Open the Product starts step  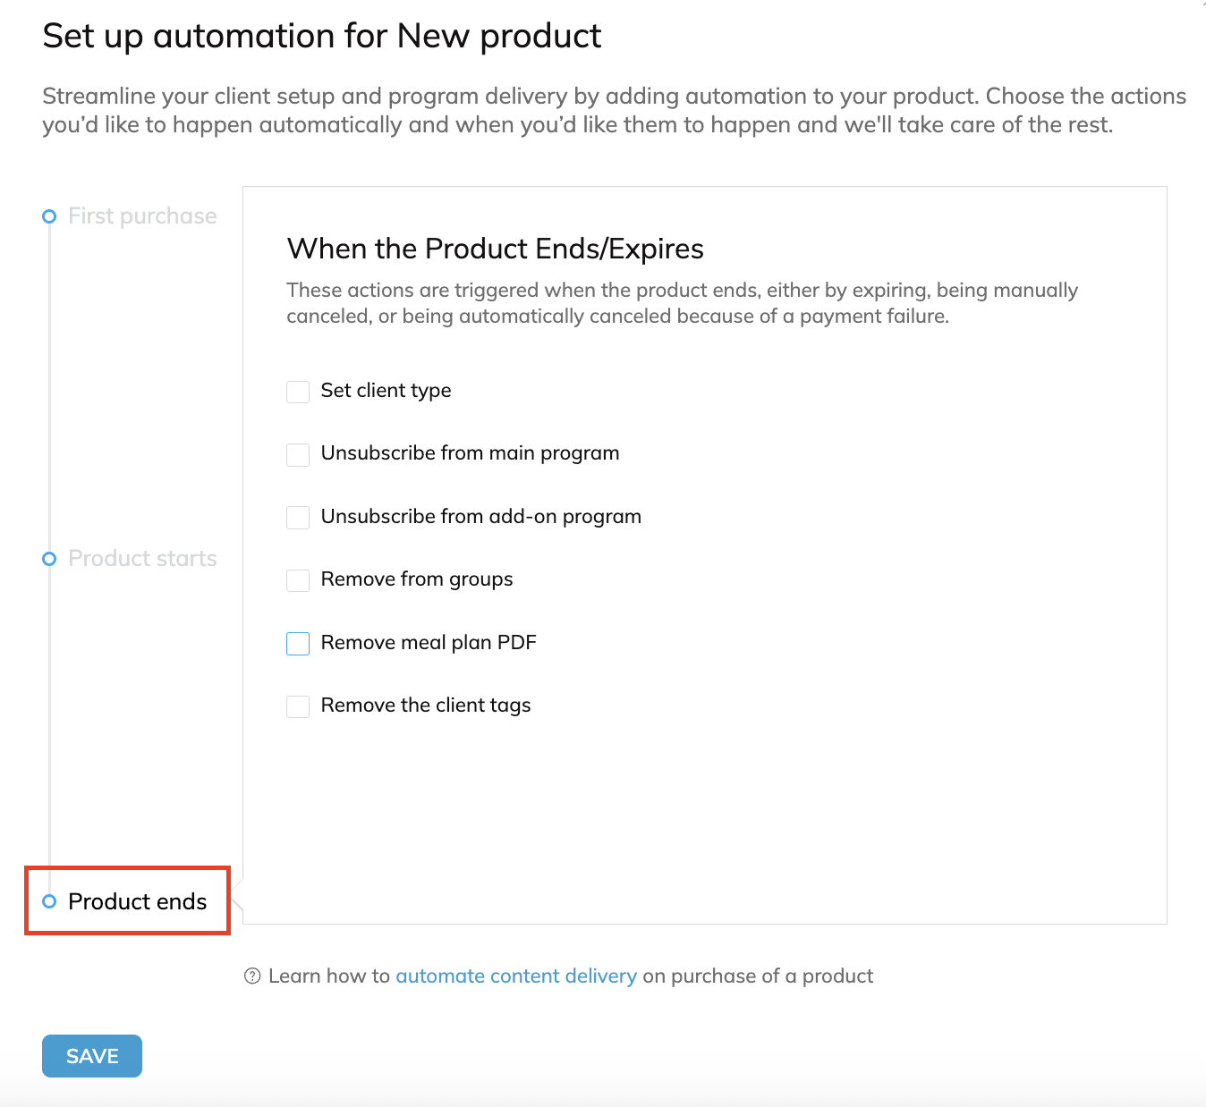point(142,559)
